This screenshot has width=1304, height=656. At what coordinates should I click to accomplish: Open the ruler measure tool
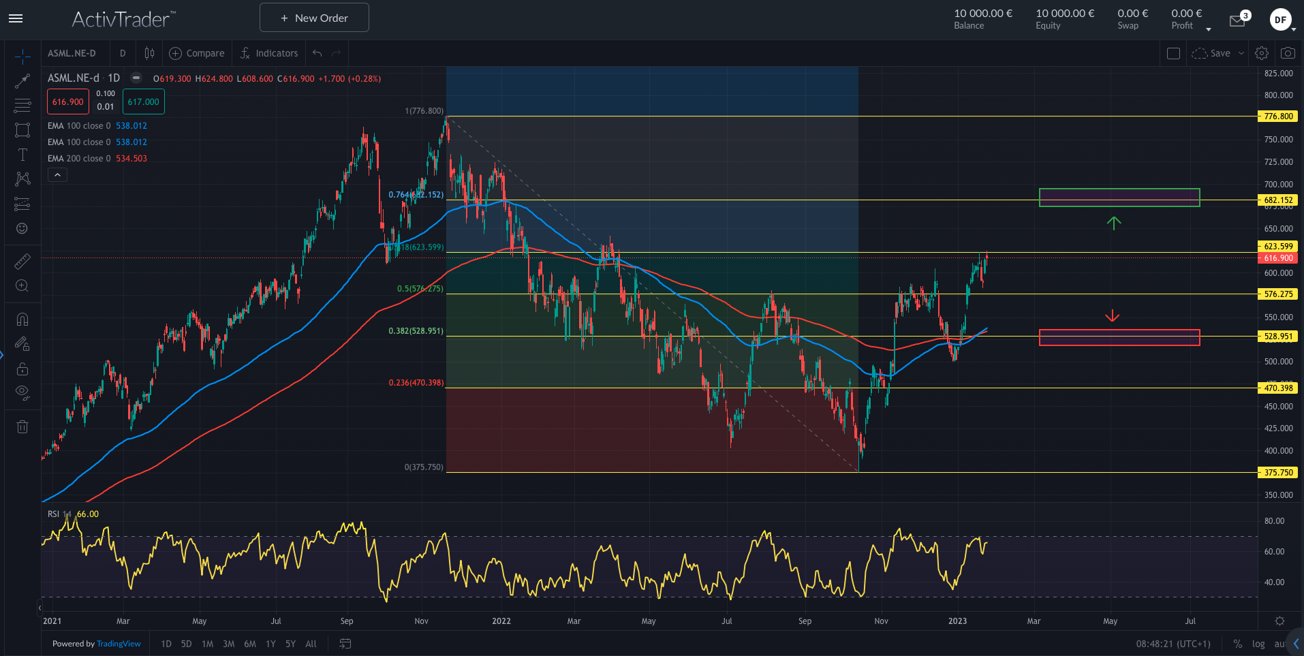(x=22, y=261)
